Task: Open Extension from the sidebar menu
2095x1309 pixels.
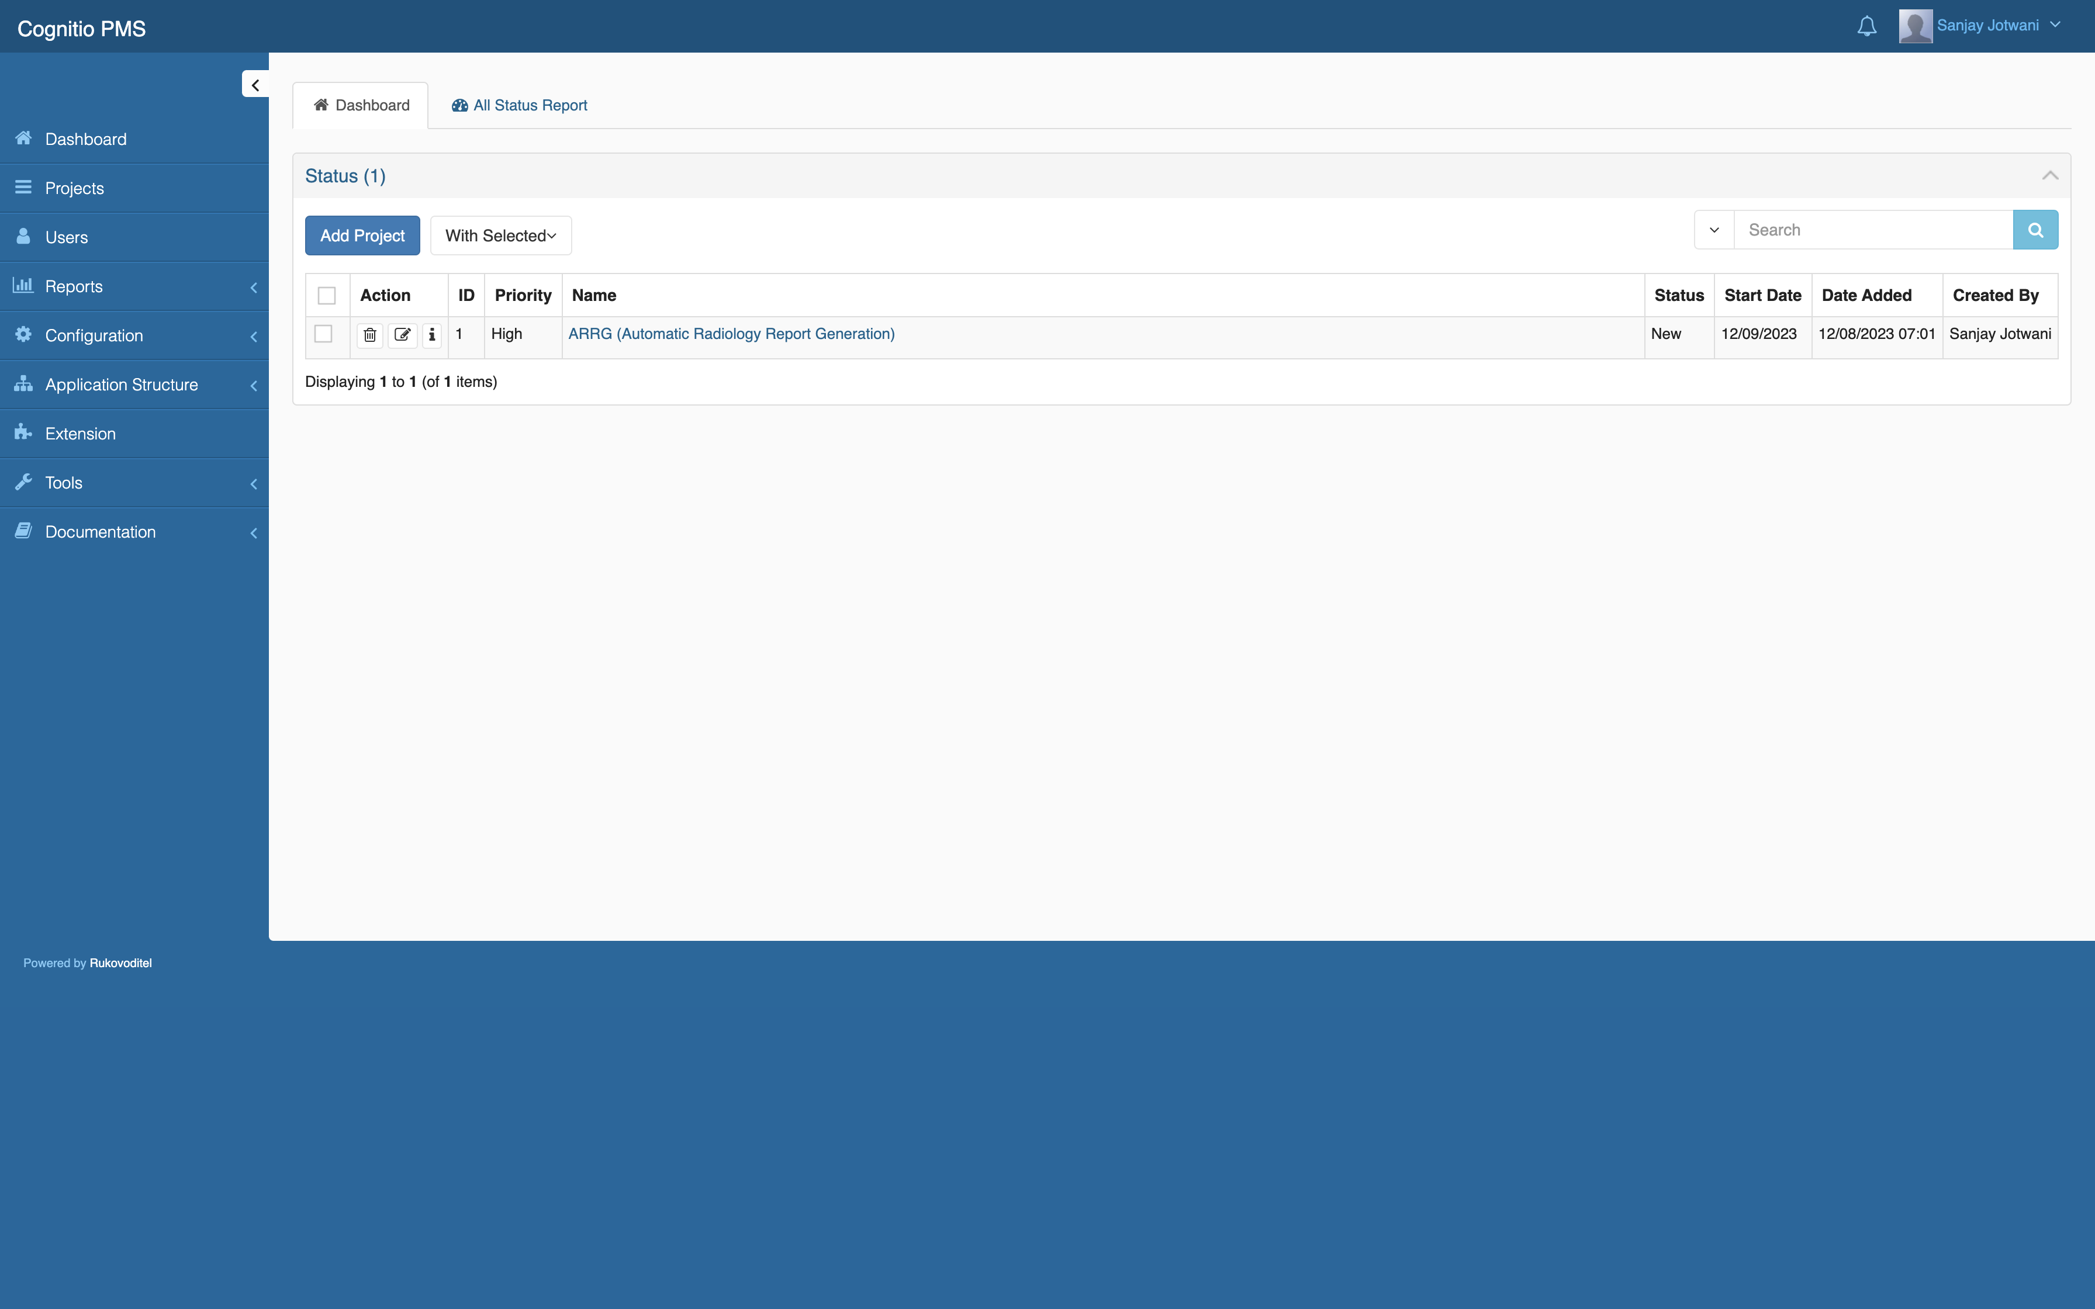Action: click(x=134, y=434)
